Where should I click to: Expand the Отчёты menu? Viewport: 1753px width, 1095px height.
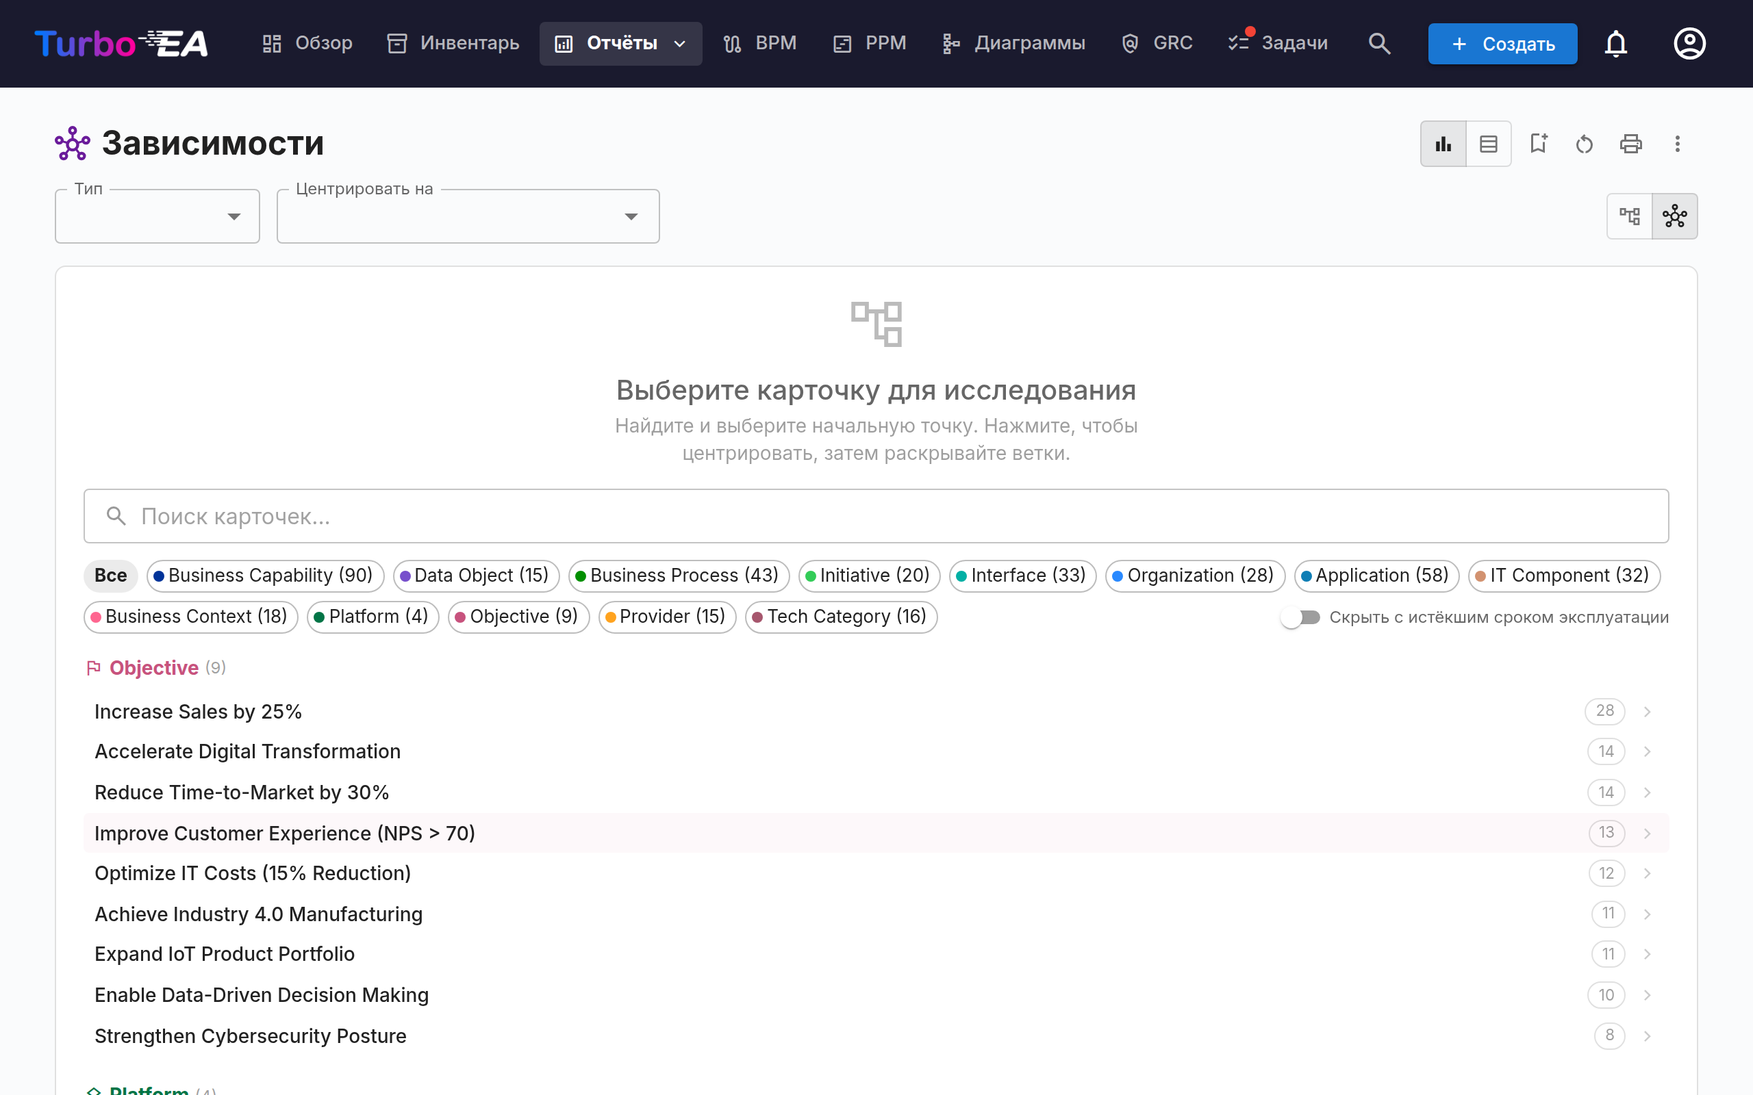tap(621, 43)
